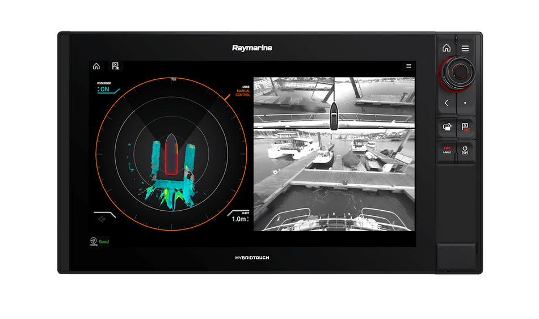Check the Heading Good status indicator
Viewport: 539px width, 319px height.
coord(99,241)
